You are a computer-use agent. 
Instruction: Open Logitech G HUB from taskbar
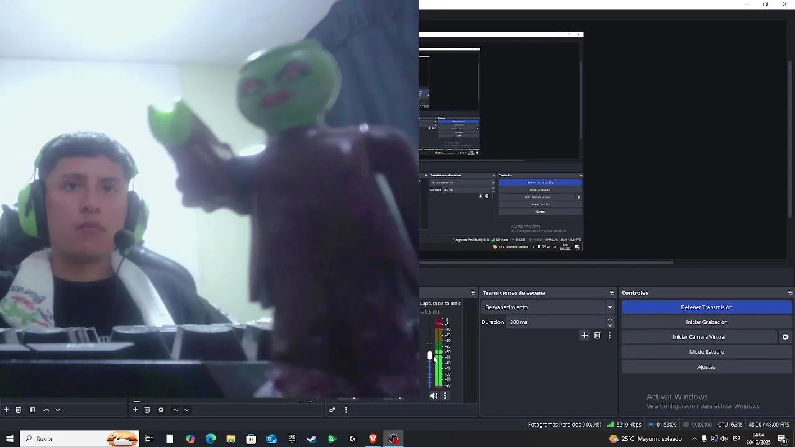pyautogui.click(x=353, y=439)
